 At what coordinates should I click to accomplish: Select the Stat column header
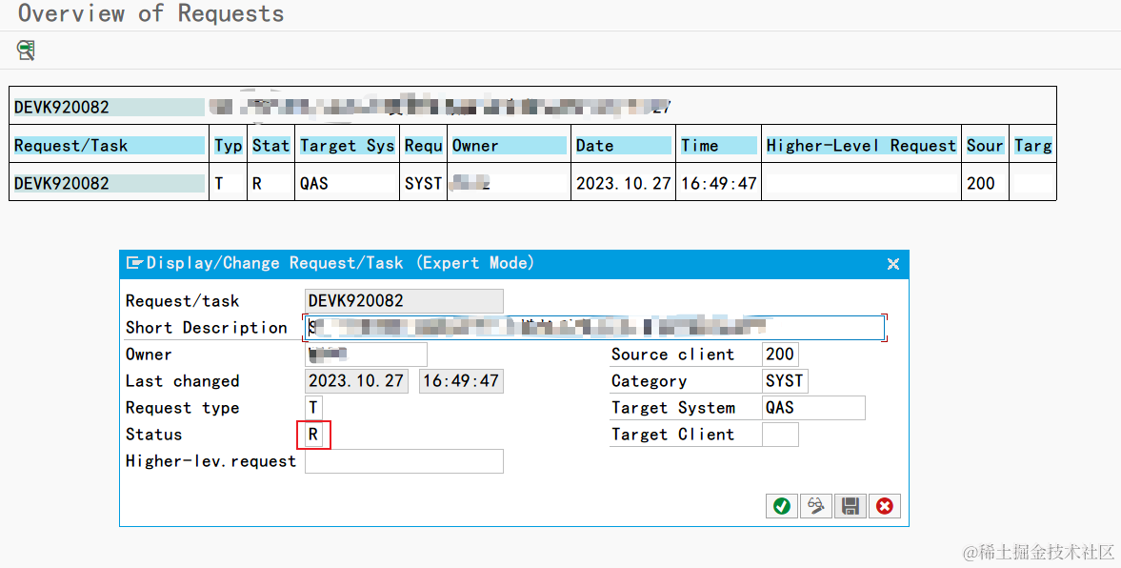[x=270, y=146]
